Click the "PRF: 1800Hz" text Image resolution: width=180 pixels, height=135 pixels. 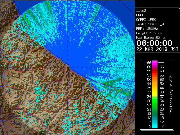147,29
